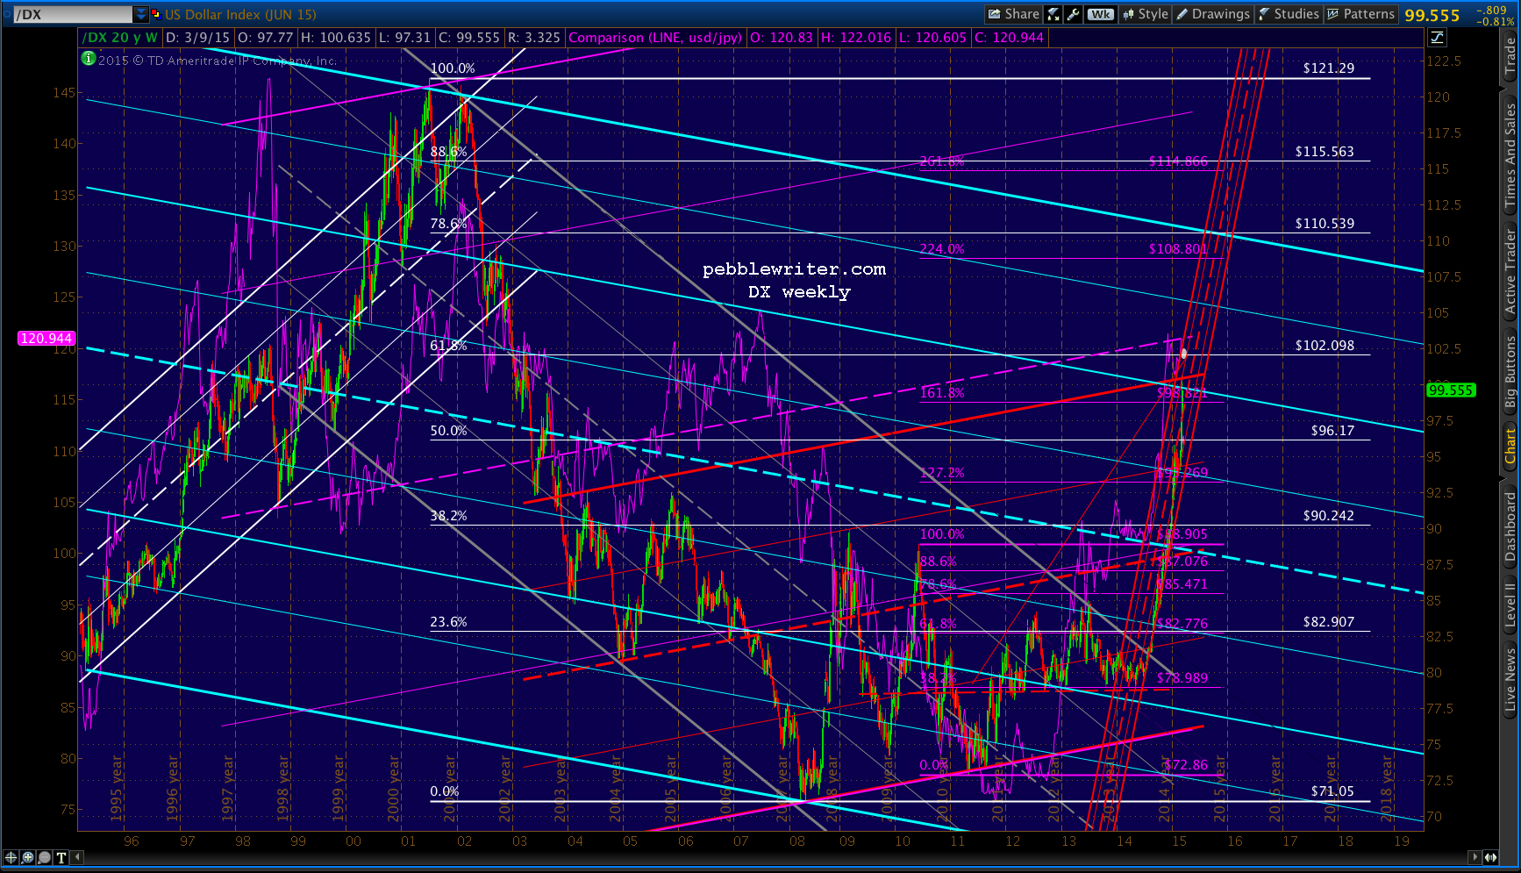Screen dimensions: 1521x873
Task: Click the zoom in magnifier icon
Action: tap(28, 857)
